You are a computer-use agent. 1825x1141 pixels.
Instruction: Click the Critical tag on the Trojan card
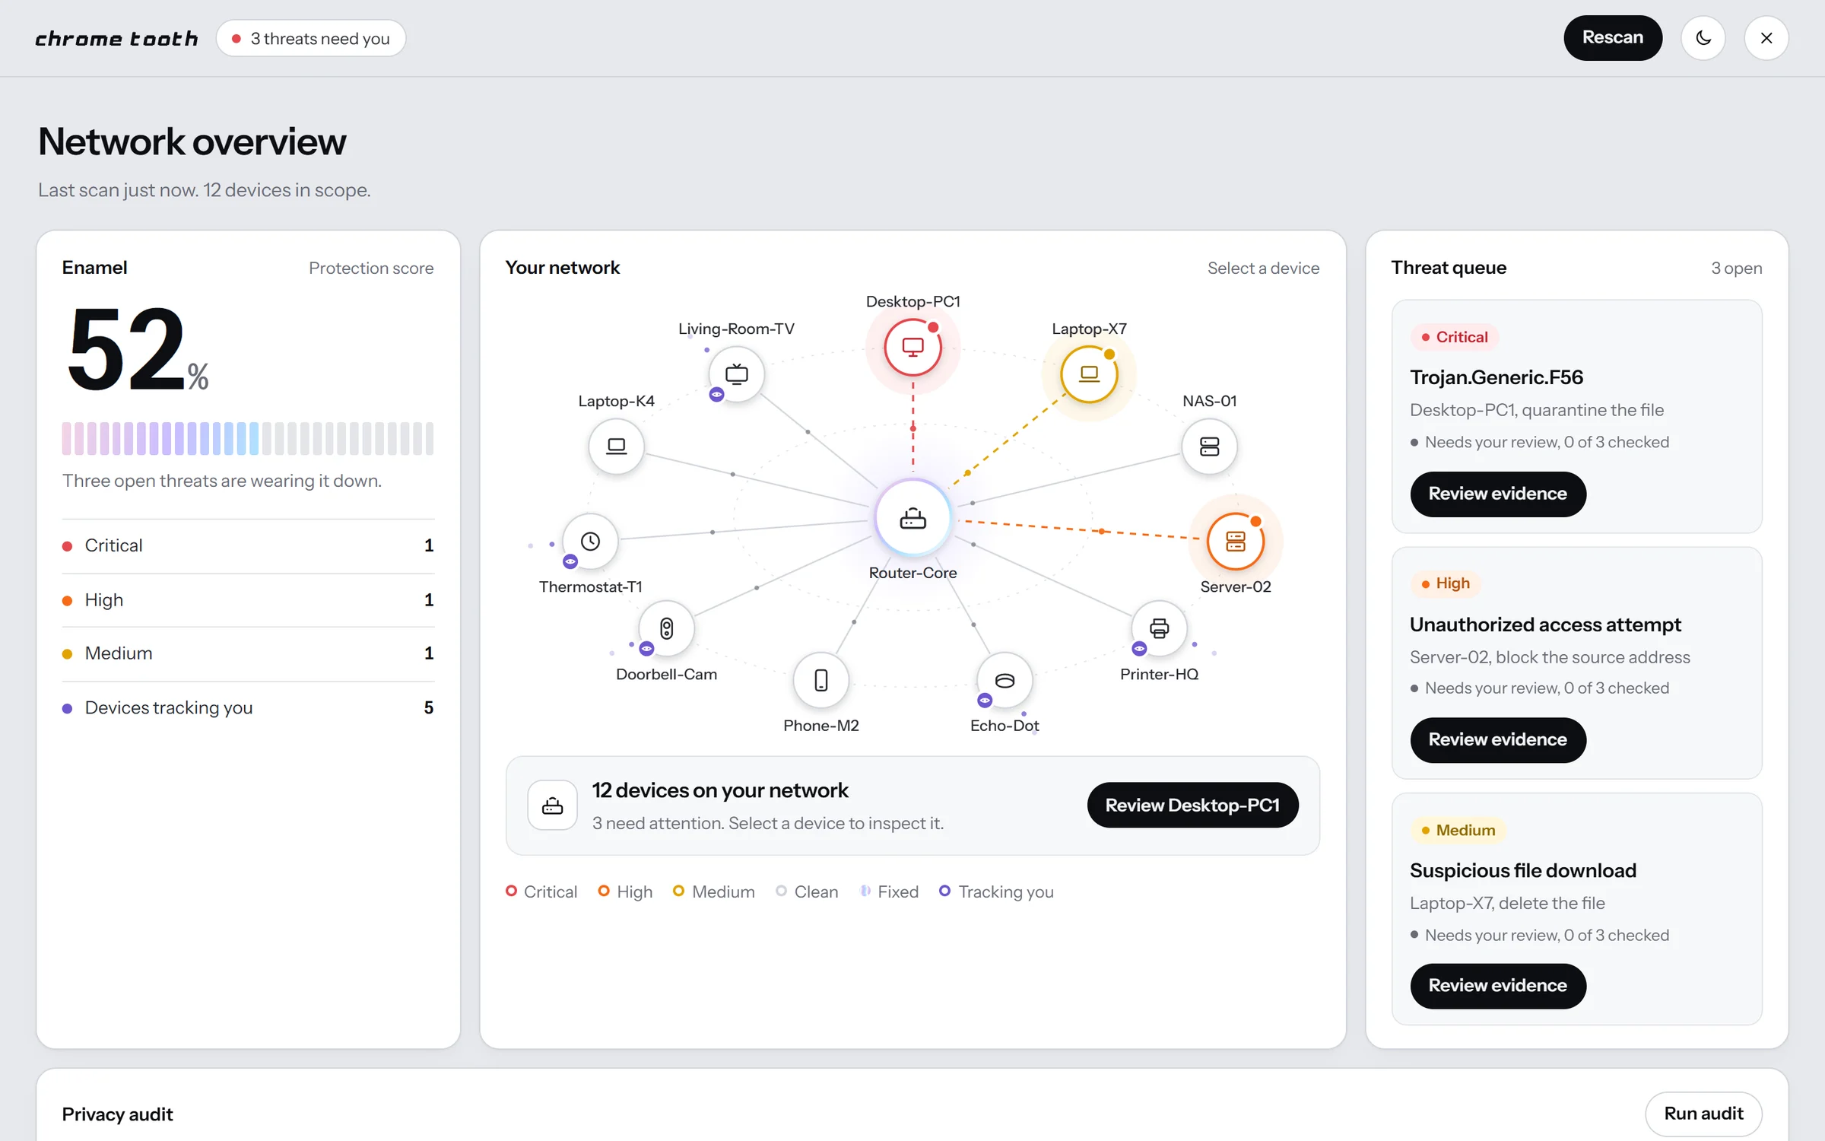tap(1454, 337)
